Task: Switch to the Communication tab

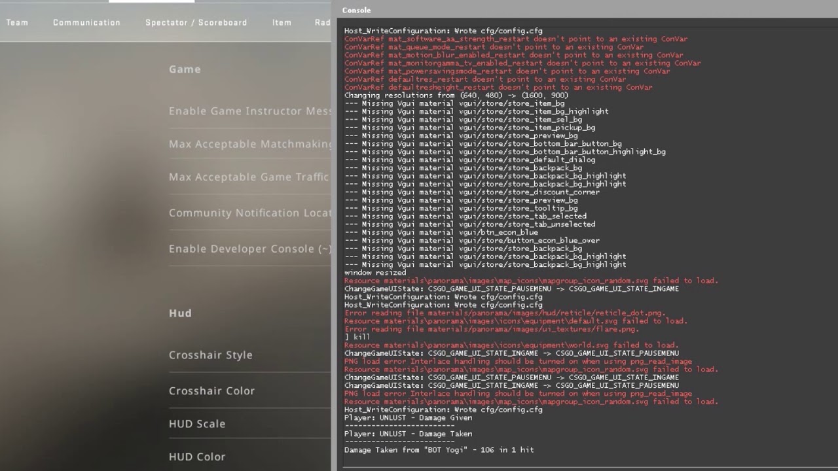Action: 86,22
